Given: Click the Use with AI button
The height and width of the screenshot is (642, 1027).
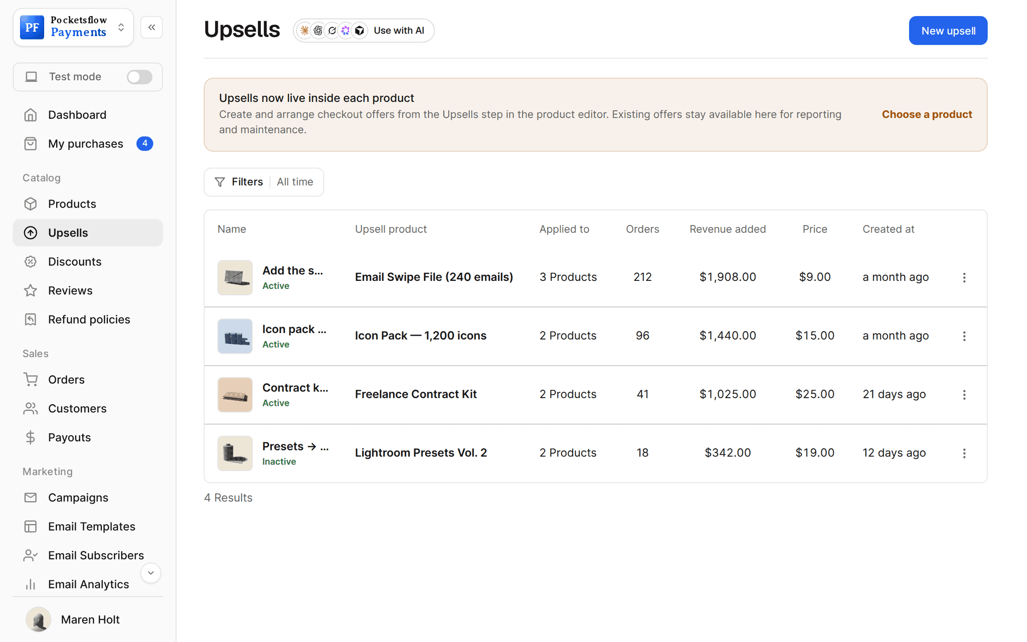Looking at the screenshot, I should (x=364, y=31).
